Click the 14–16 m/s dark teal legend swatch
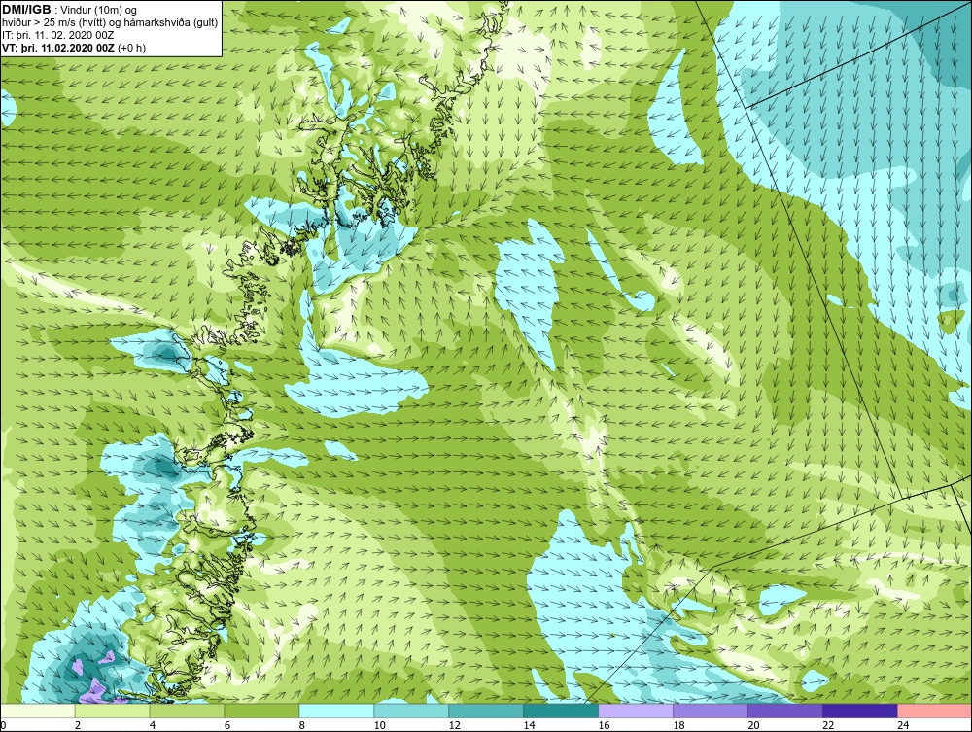Image resolution: width=972 pixels, height=732 pixels. (x=561, y=711)
